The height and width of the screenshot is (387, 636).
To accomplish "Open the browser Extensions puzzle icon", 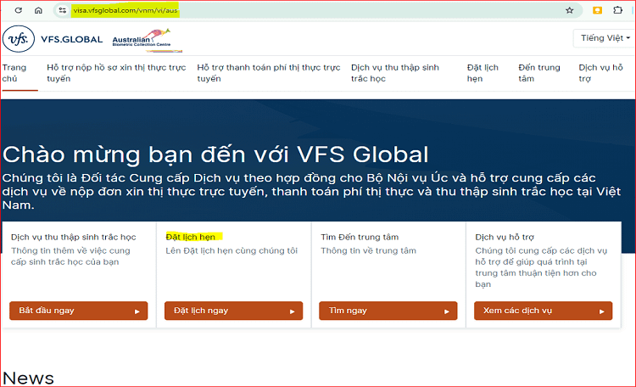I will pyautogui.click(x=618, y=10).
